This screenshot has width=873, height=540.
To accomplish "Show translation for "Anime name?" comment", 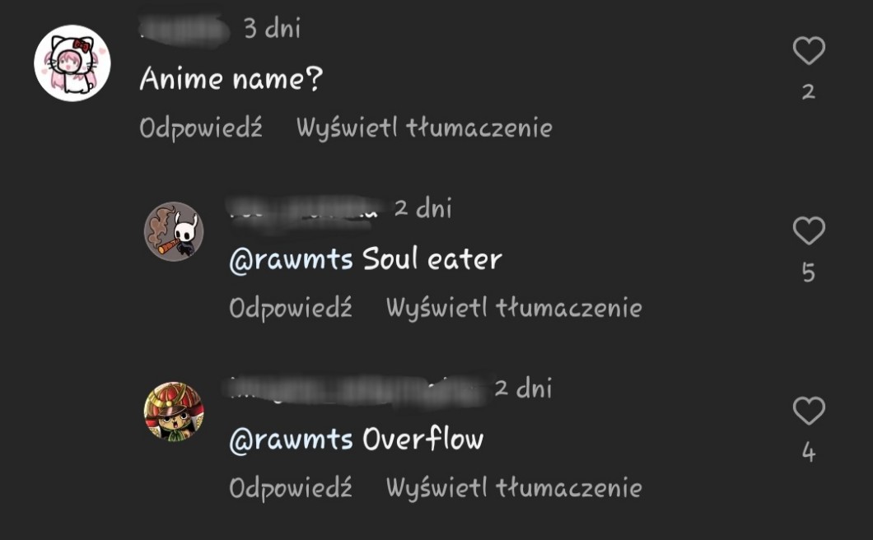I will (424, 128).
